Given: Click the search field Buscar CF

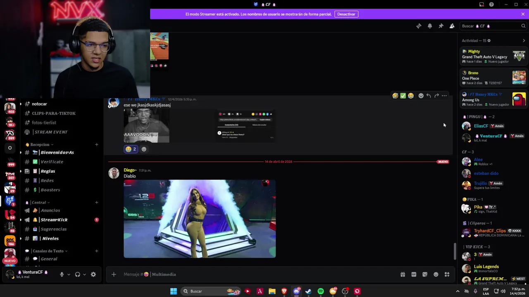Looking at the screenshot, I should [493, 26].
